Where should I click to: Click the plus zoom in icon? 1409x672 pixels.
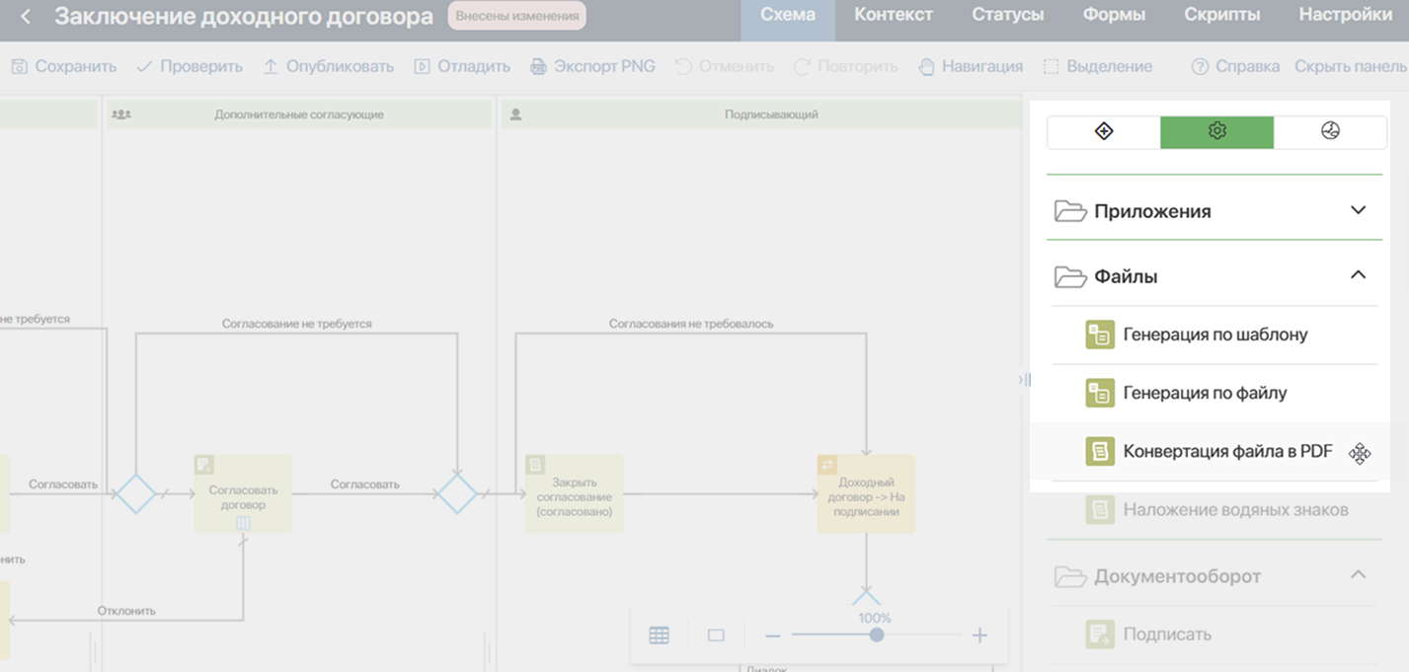point(979,635)
